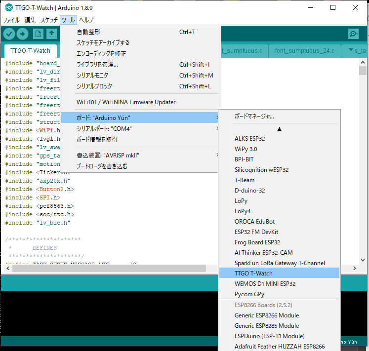Screen dimensions: 369x351
Task: Close the ツール menu via menu bar
Action: pyautogui.click(x=68, y=20)
